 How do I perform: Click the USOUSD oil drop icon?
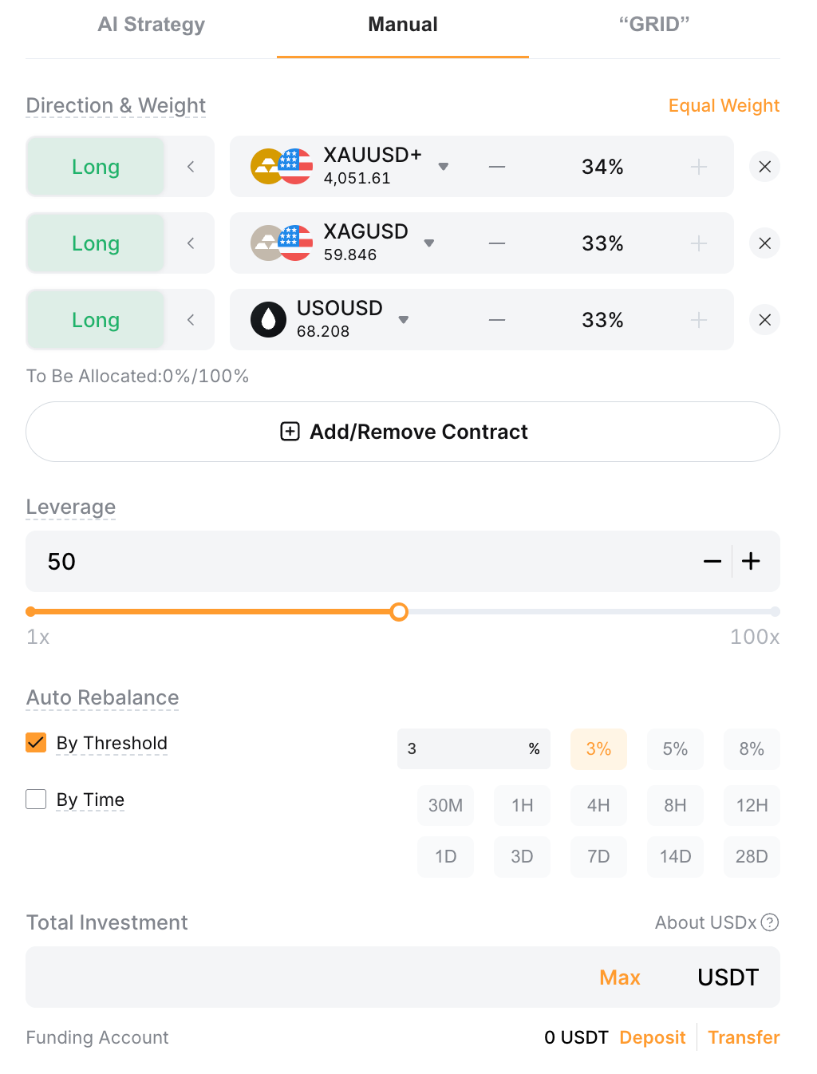click(x=268, y=320)
